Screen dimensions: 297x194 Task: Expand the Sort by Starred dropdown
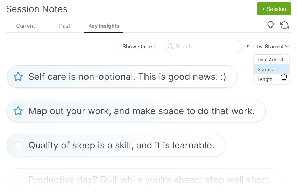click(x=277, y=47)
